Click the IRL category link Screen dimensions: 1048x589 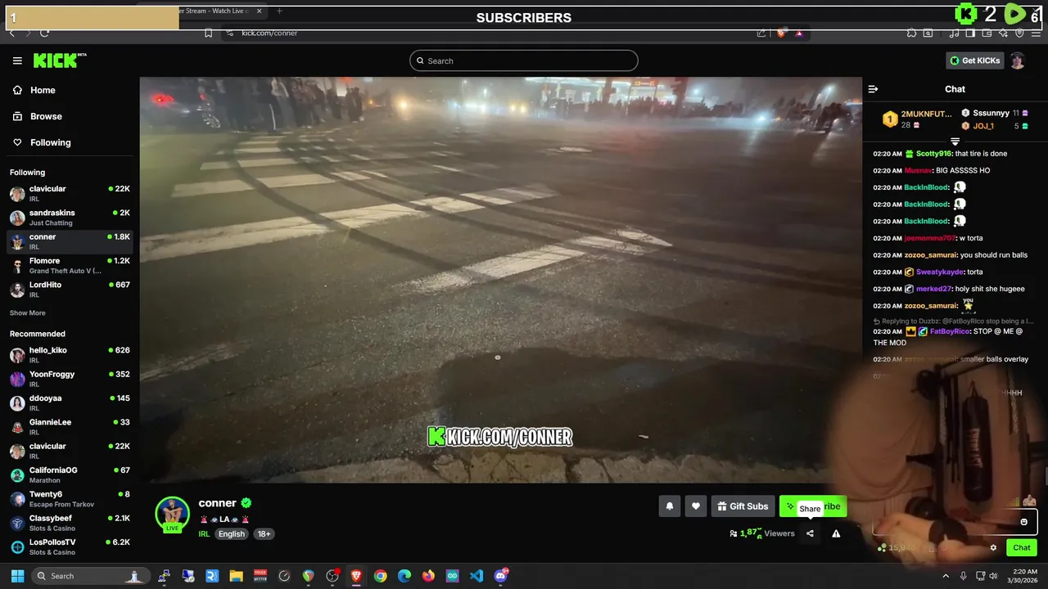pyautogui.click(x=204, y=534)
